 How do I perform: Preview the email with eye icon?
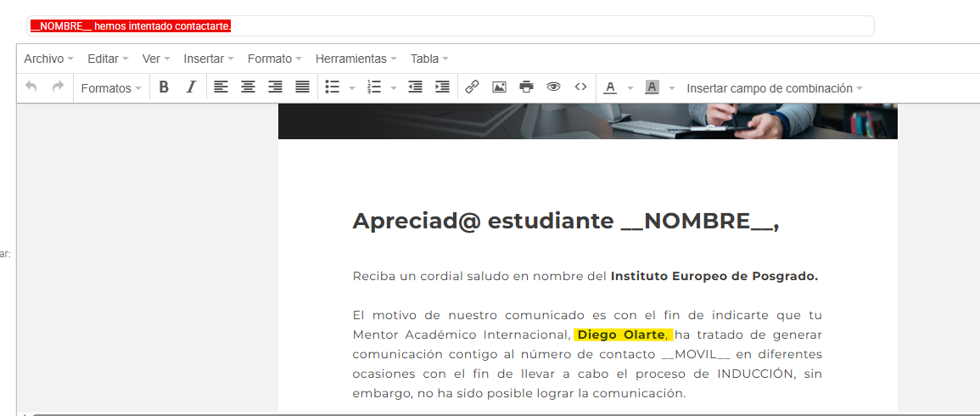point(553,87)
